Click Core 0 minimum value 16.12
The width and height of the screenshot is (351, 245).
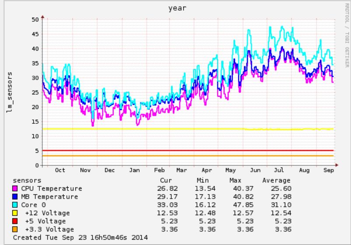pos(205,205)
